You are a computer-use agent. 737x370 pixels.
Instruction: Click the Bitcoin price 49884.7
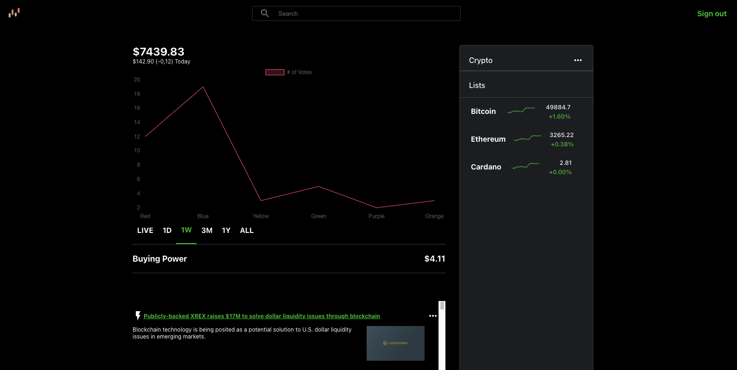(558, 107)
